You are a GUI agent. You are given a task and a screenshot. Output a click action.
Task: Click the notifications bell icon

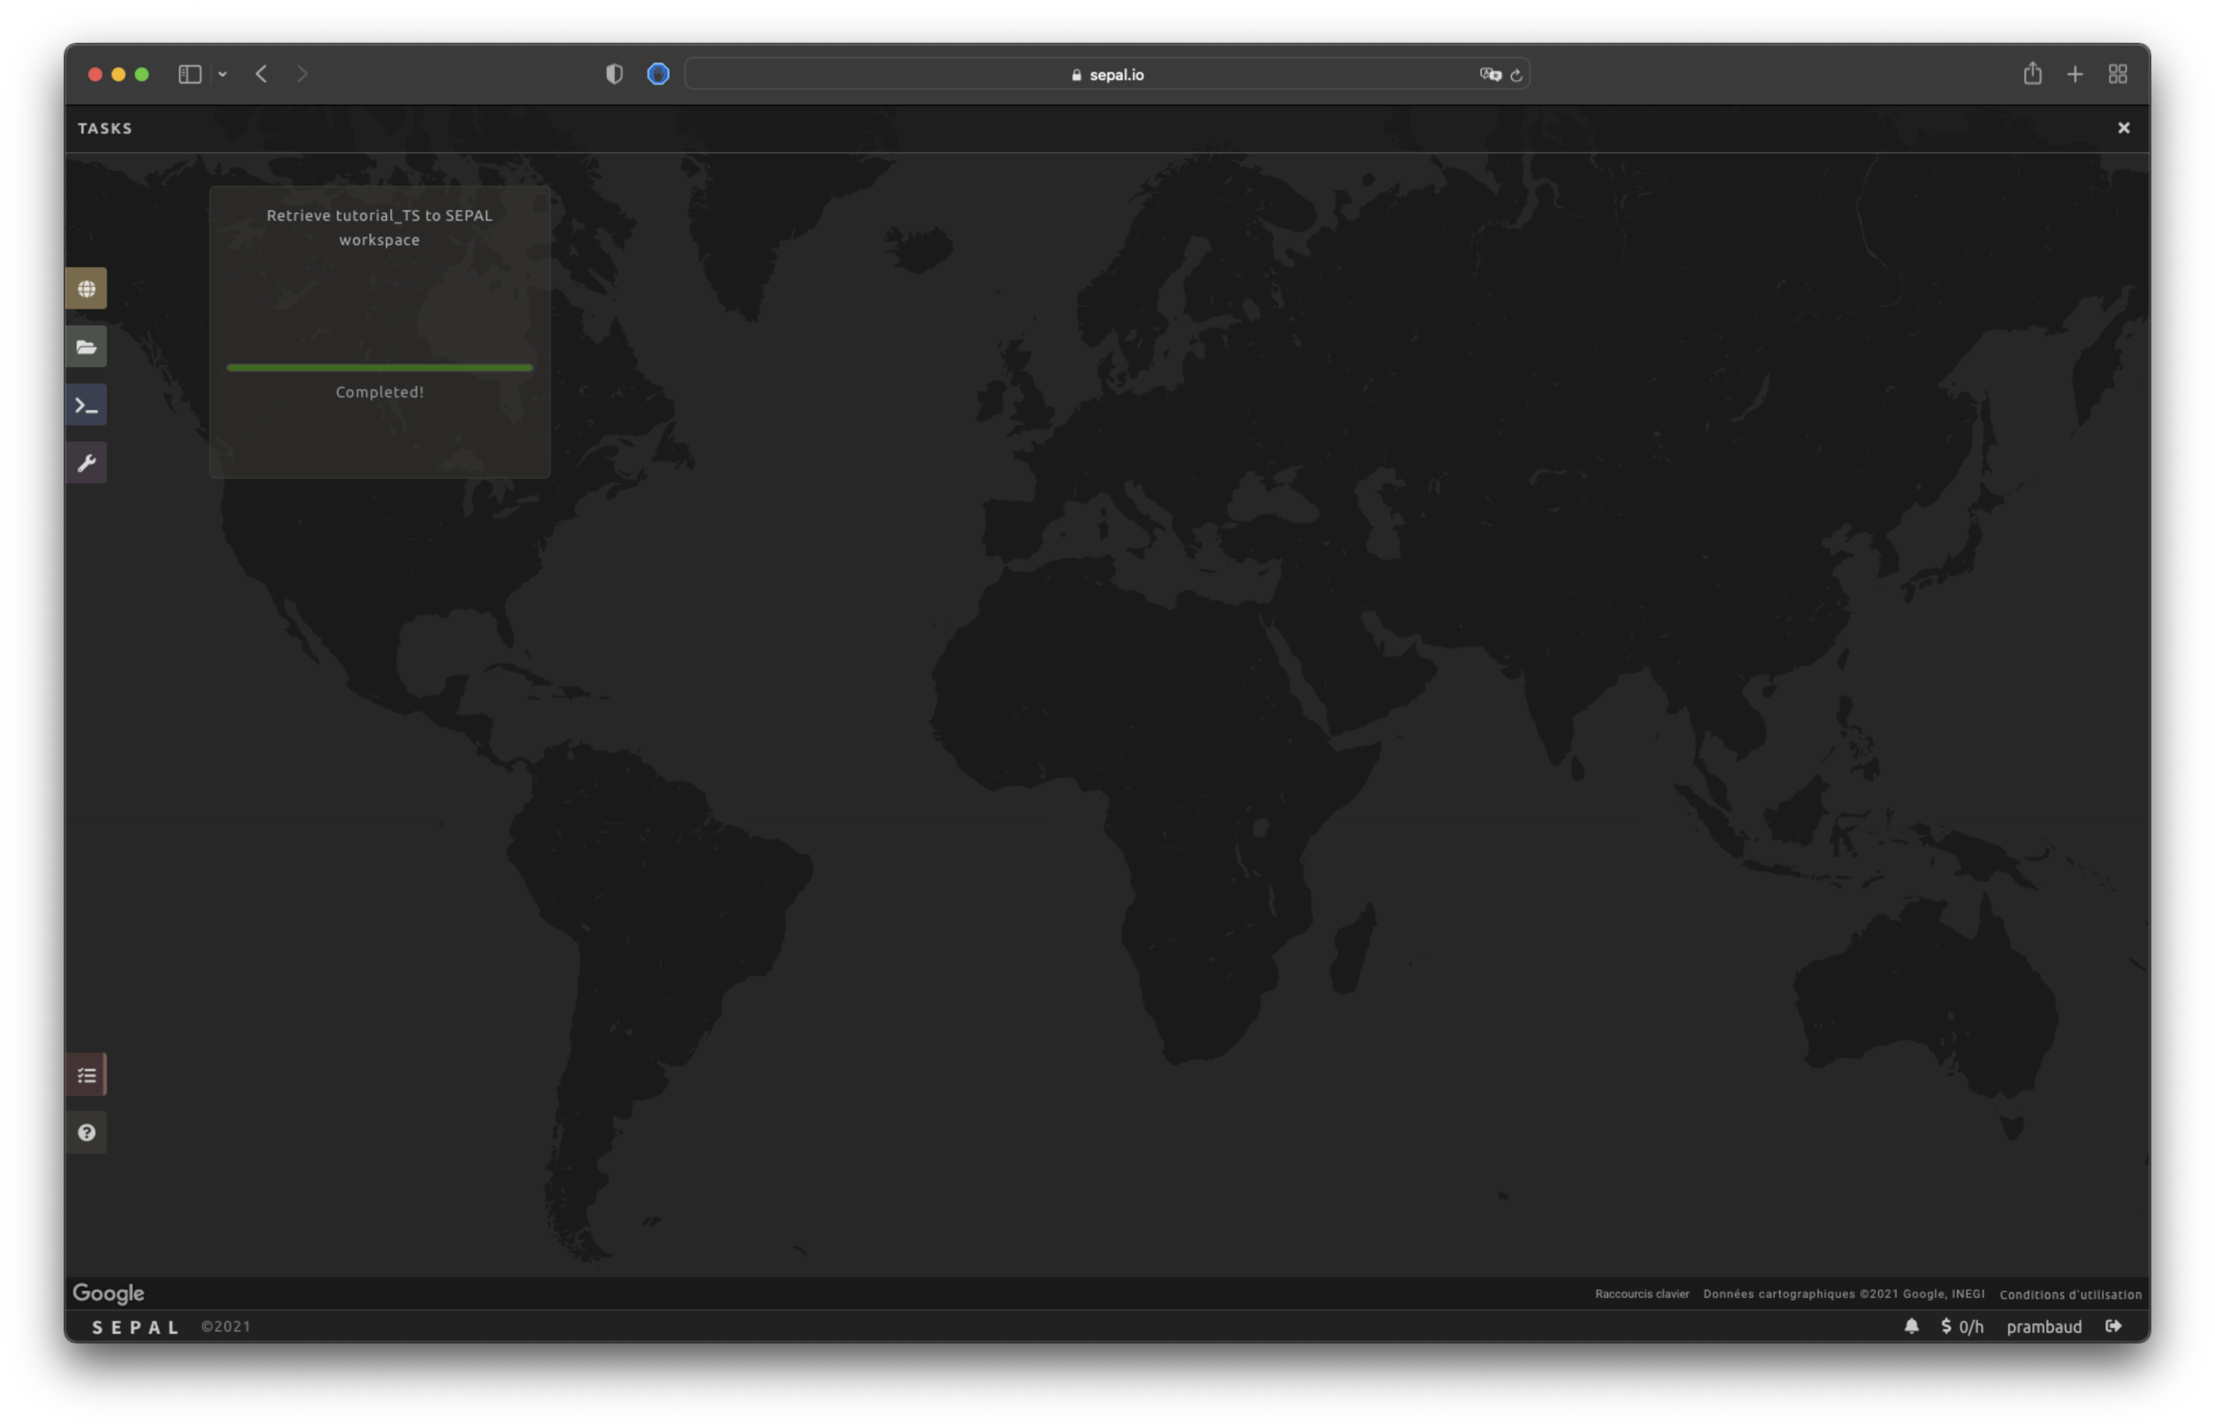[1911, 1326]
